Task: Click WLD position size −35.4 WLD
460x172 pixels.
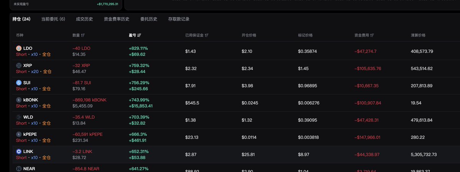Action: (x=84, y=117)
